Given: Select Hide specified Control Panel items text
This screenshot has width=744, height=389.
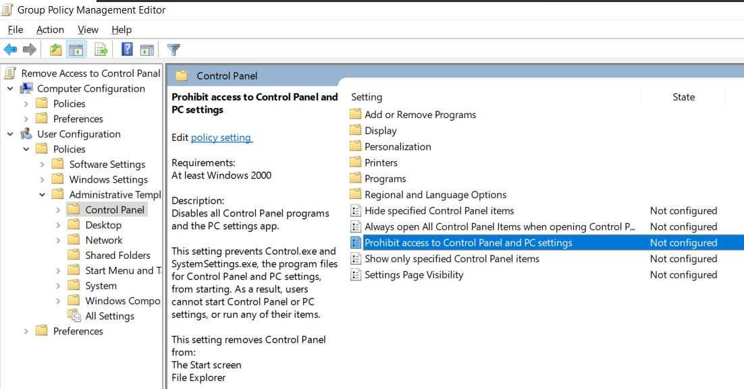Looking at the screenshot, I should (x=439, y=210).
